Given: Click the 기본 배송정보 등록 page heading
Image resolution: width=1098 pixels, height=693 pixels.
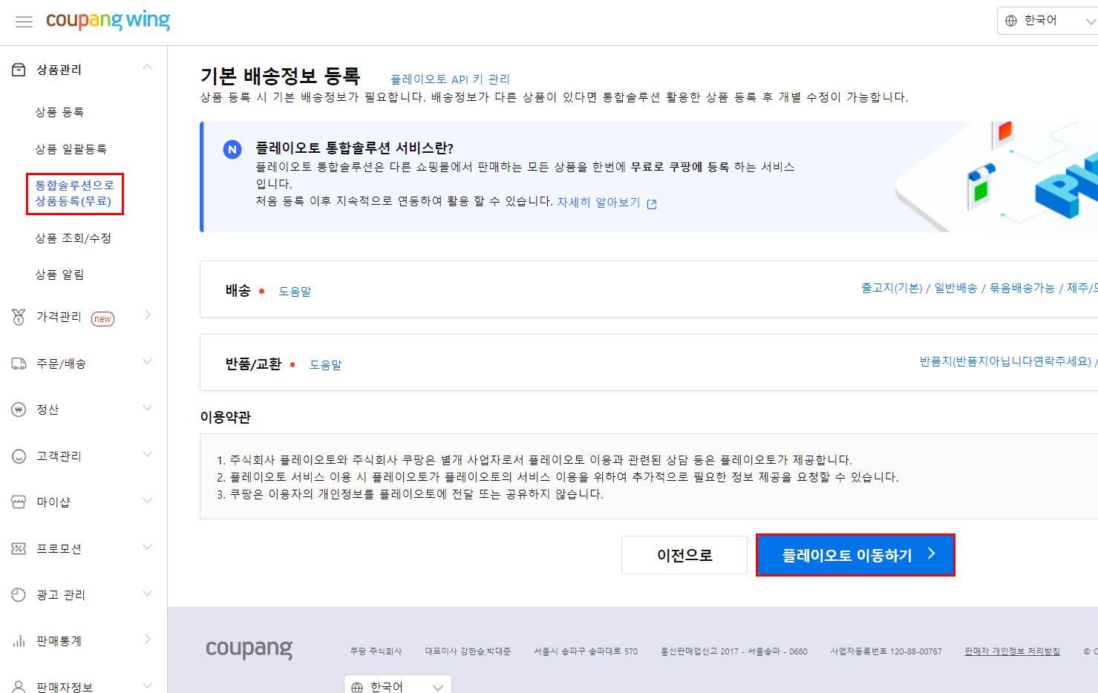Looking at the screenshot, I should pyautogui.click(x=280, y=76).
